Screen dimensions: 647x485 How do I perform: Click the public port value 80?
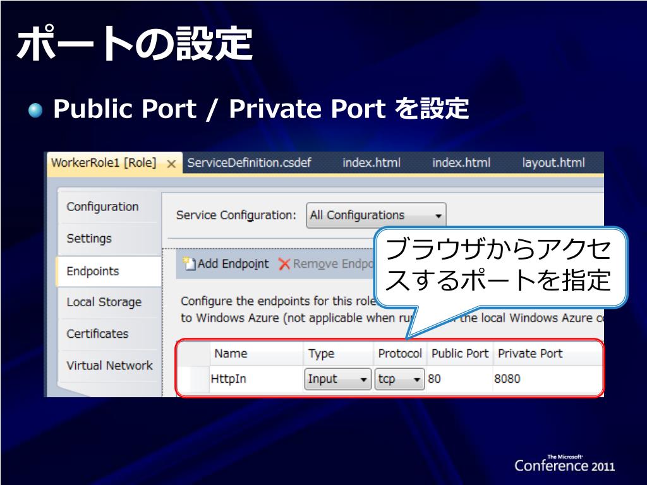point(434,379)
